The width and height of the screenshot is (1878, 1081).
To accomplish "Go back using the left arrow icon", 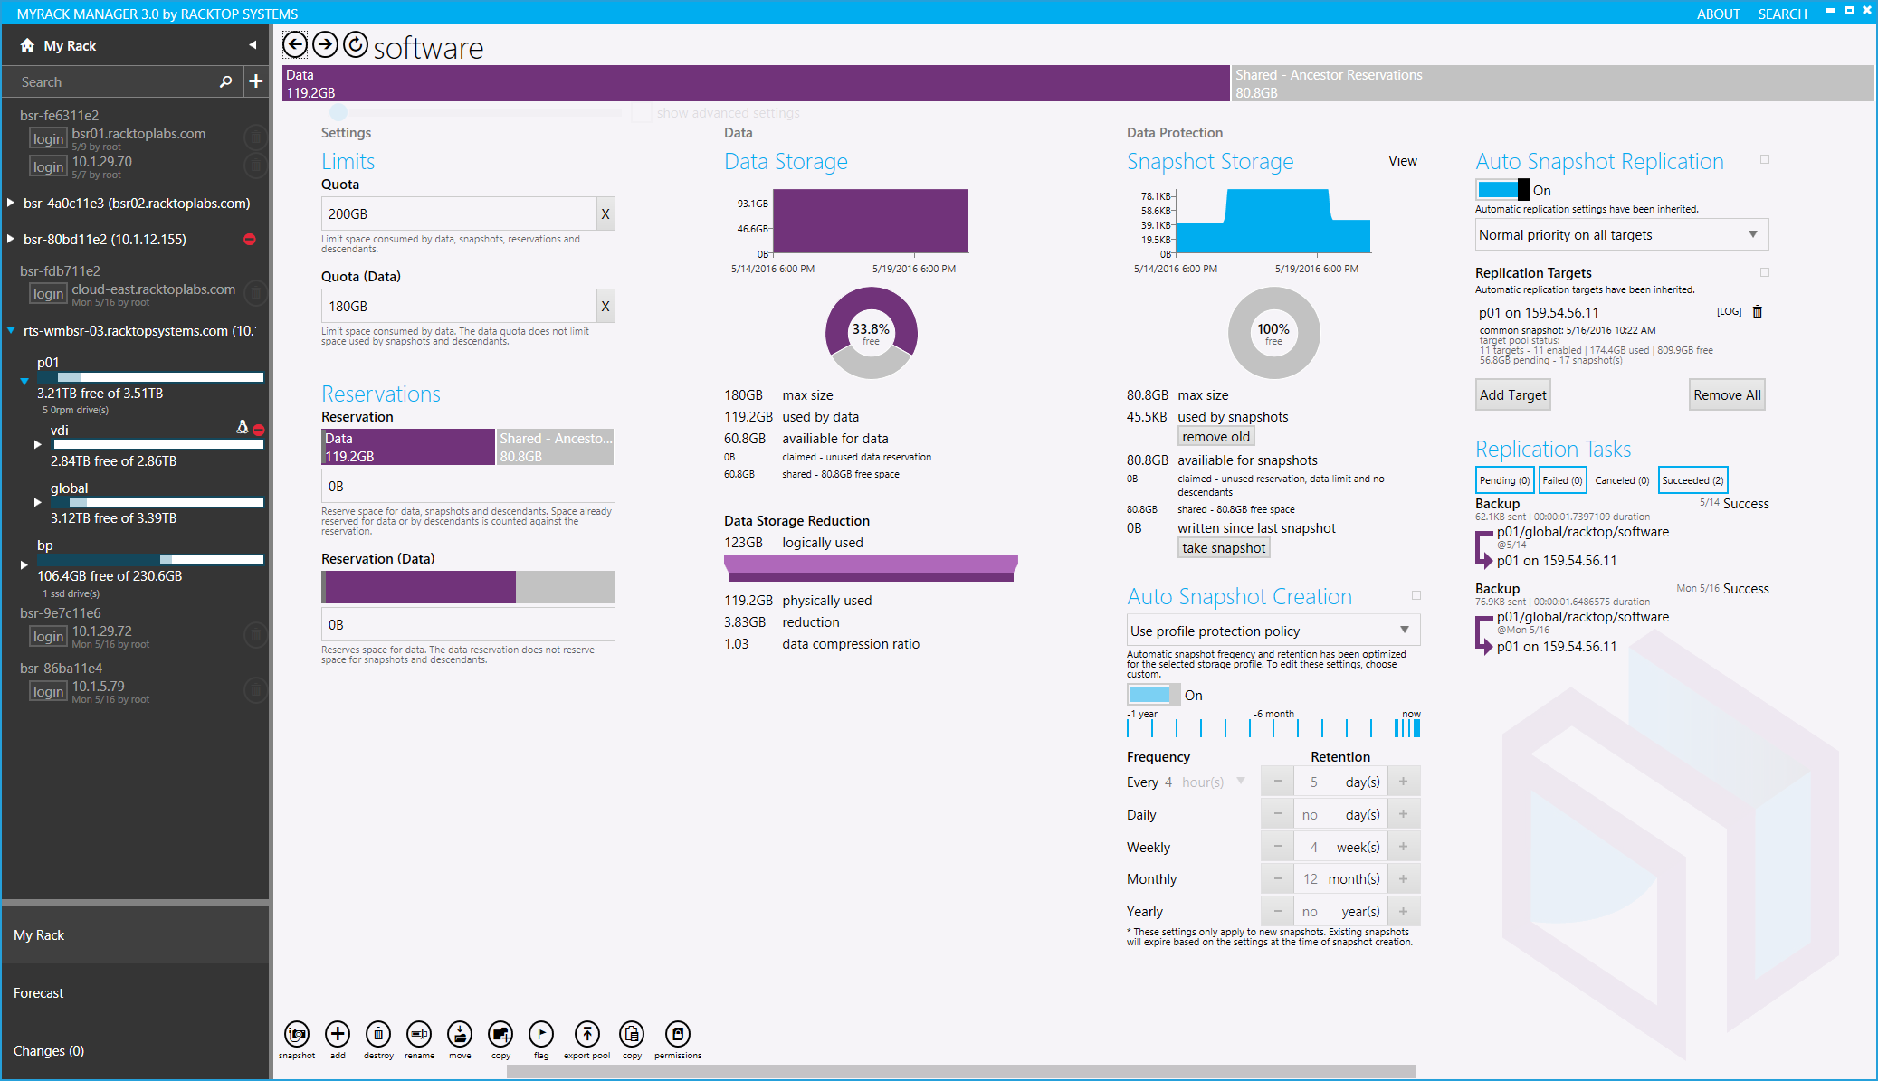I will (295, 44).
